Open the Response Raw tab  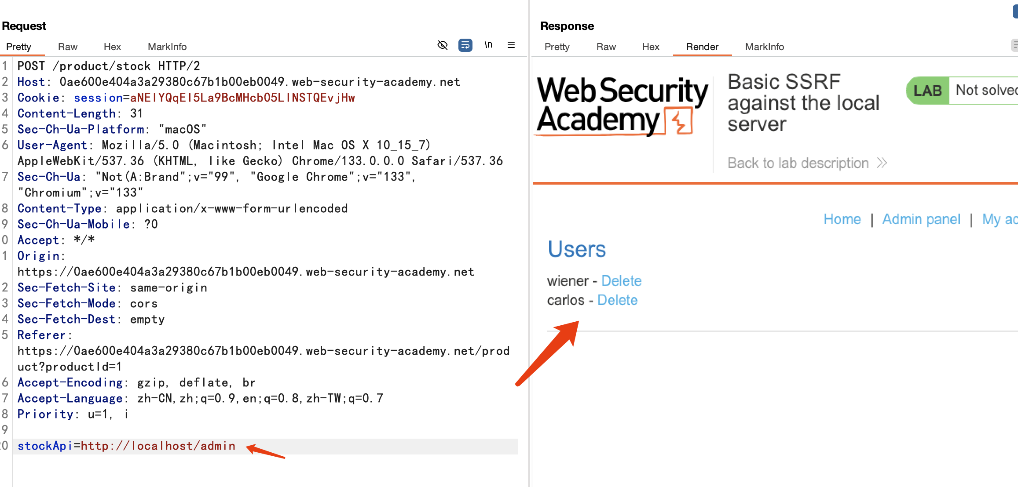(x=606, y=47)
